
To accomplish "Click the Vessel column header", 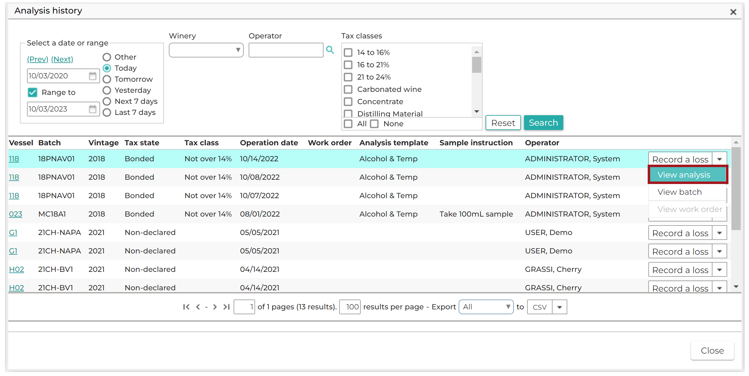I will coord(21,143).
